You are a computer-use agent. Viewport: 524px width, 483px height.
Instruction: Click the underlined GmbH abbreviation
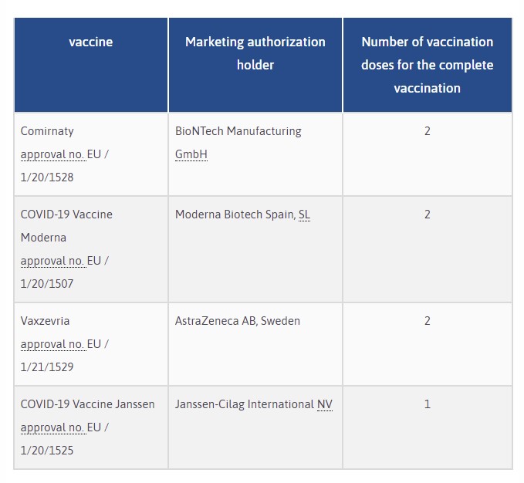pyautogui.click(x=191, y=154)
